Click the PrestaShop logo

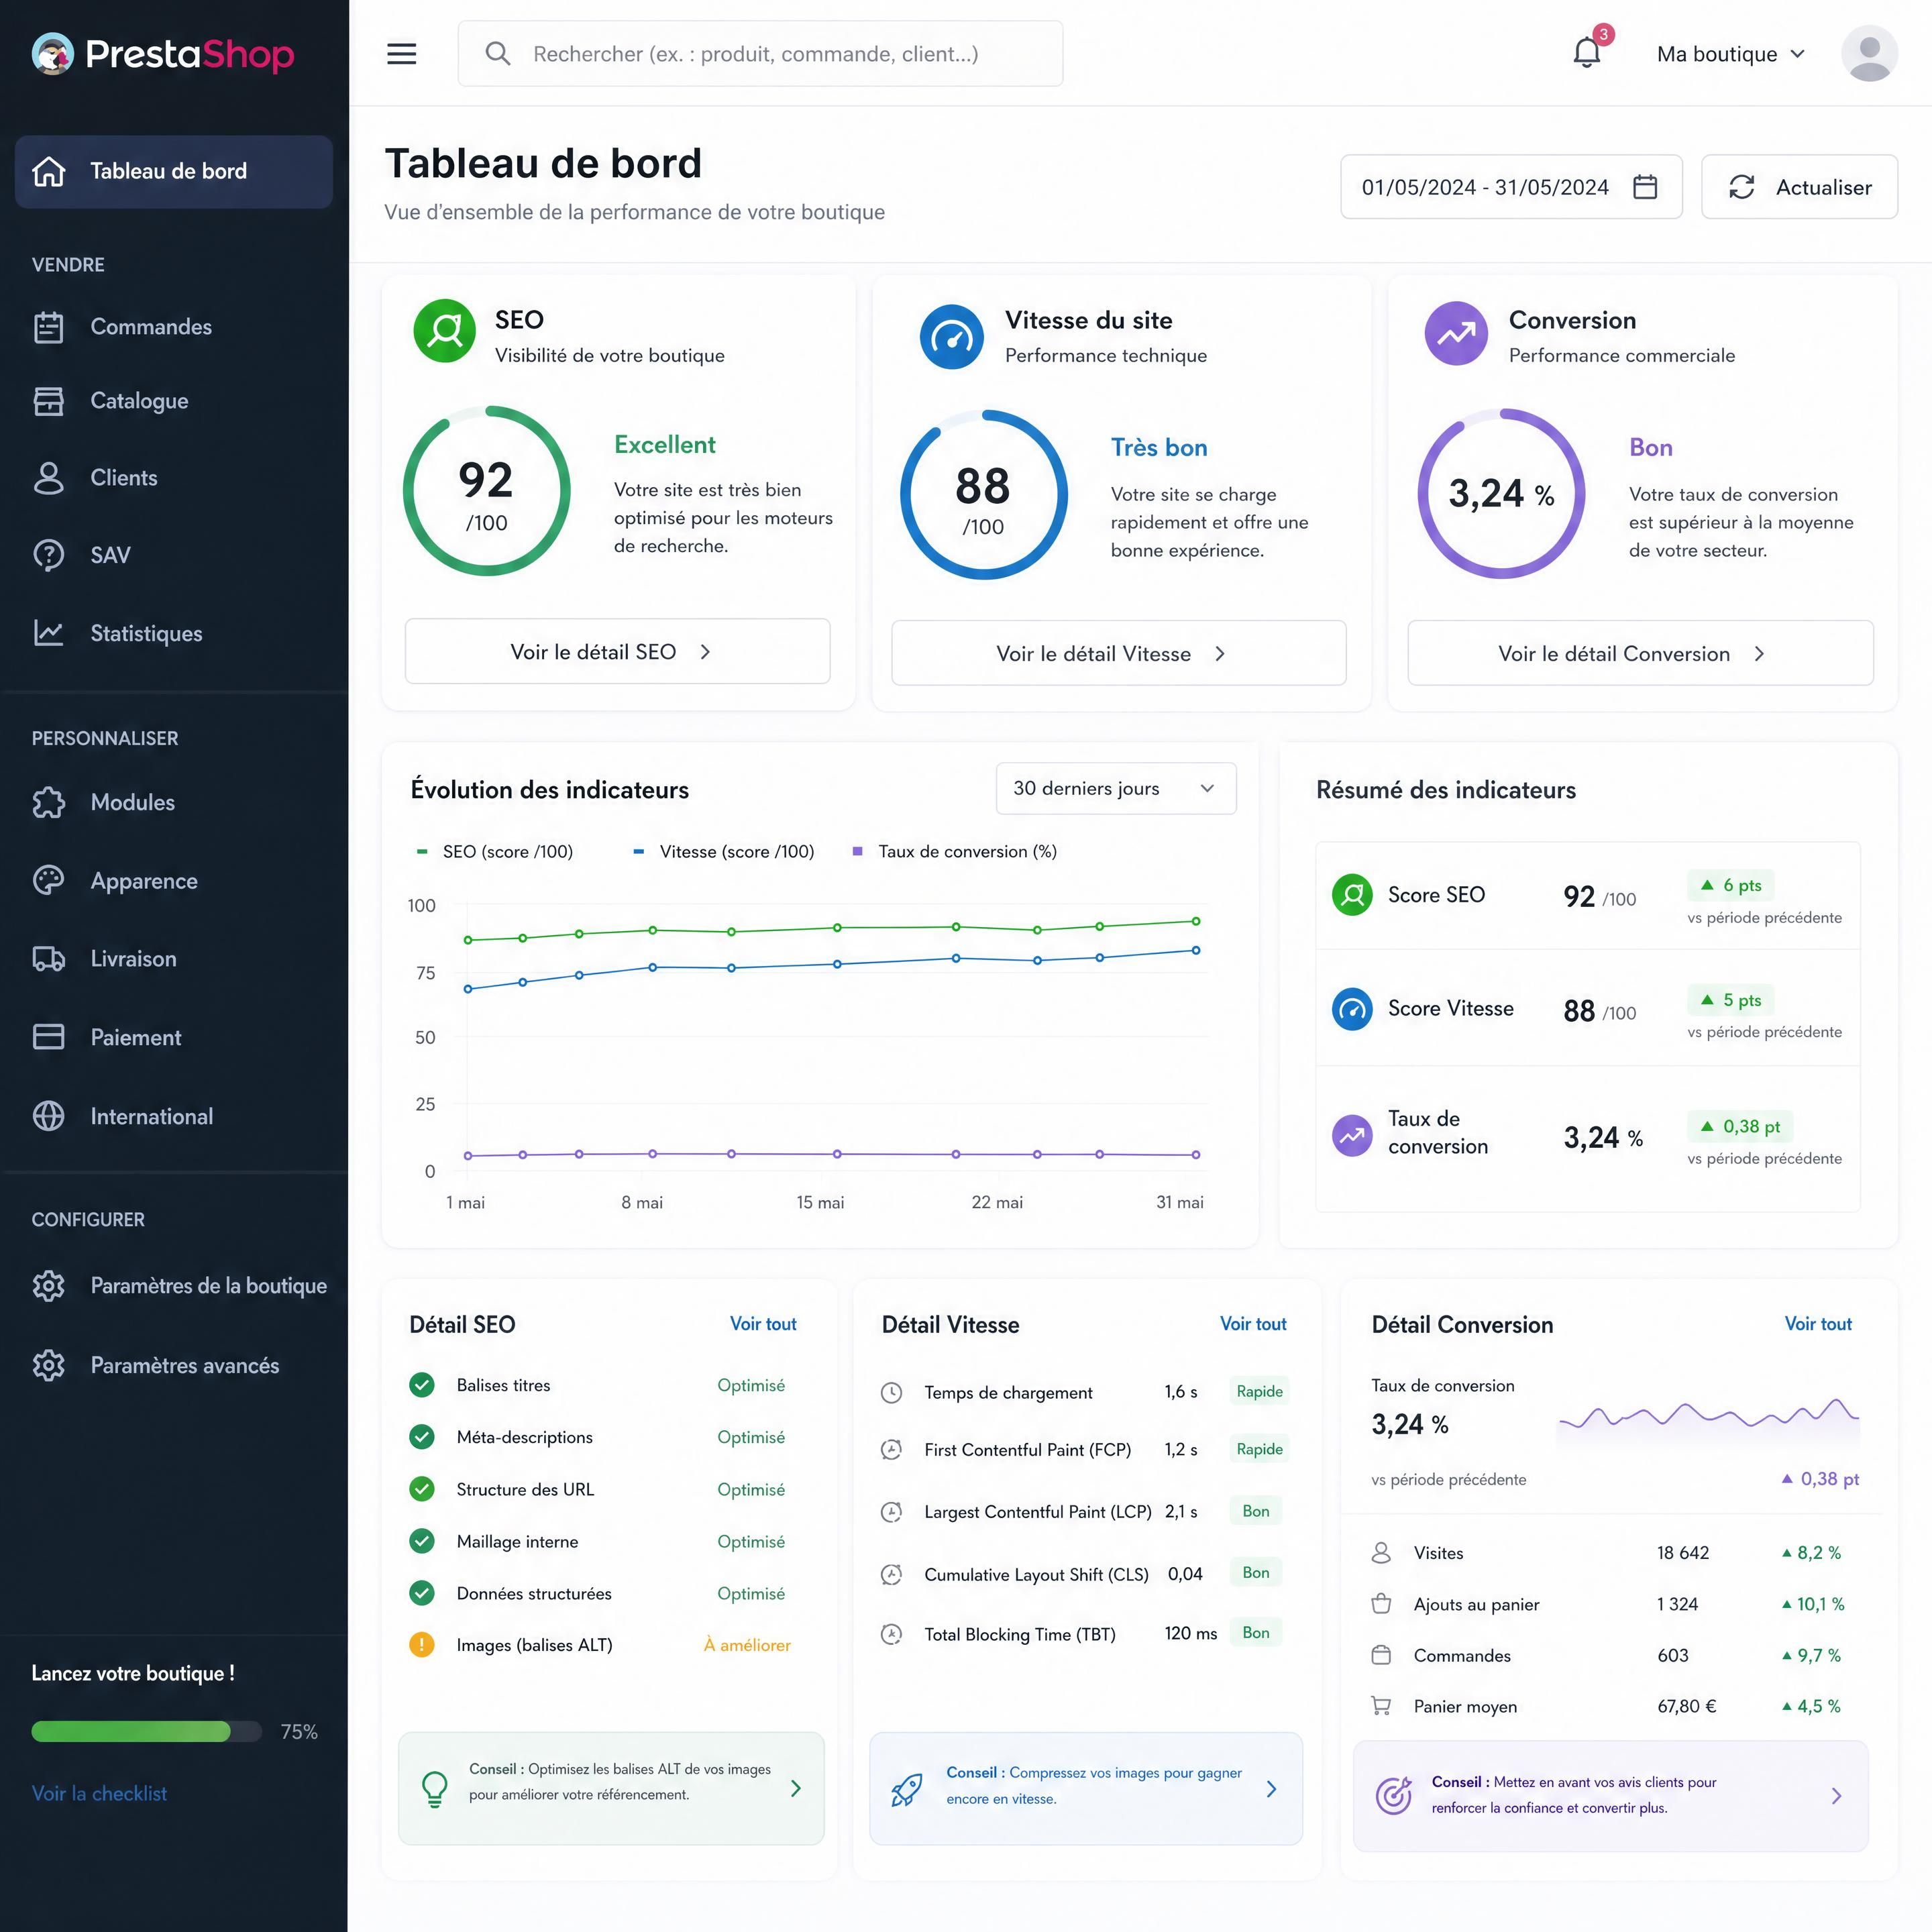(x=163, y=54)
